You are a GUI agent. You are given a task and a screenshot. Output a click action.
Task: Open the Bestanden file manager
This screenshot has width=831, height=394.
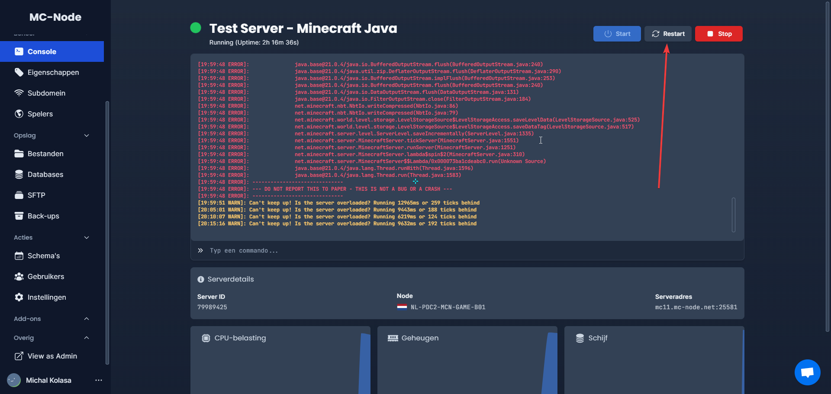coord(52,154)
